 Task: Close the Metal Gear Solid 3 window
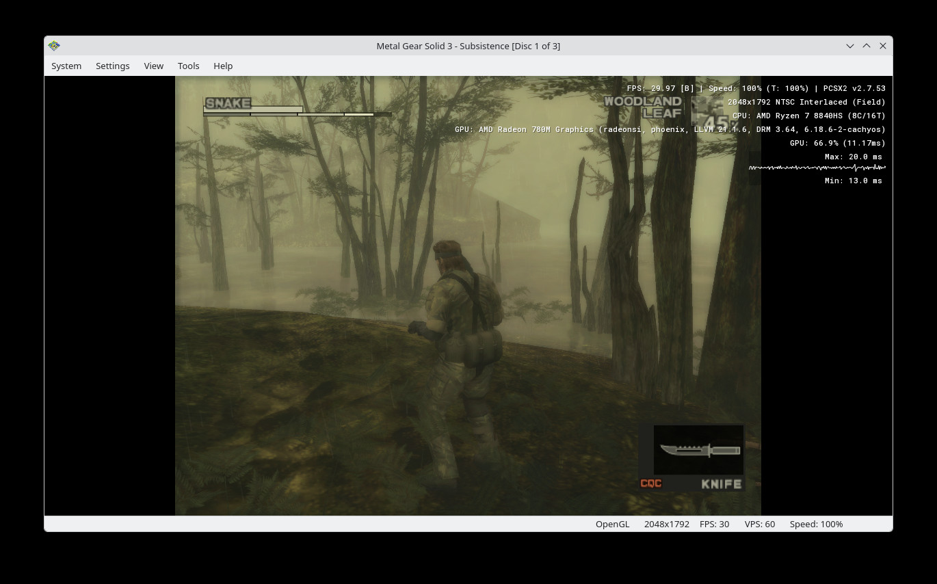tap(883, 46)
